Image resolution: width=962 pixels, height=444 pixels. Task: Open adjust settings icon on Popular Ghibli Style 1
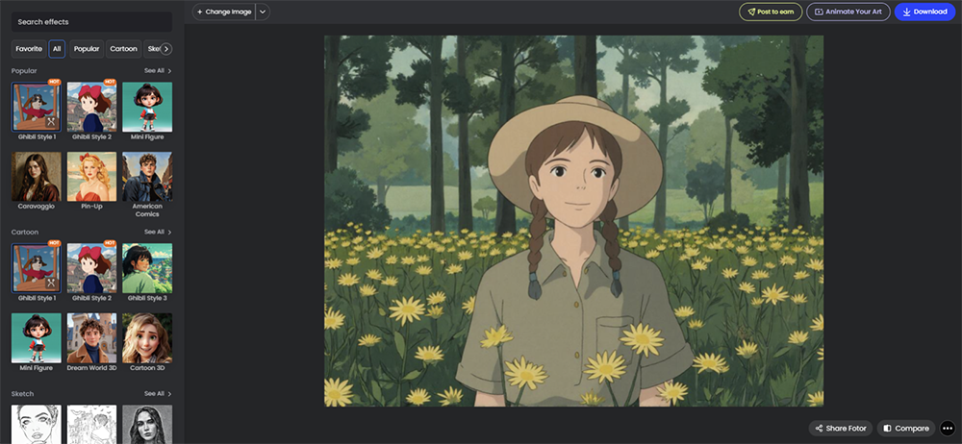[x=52, y=122]
